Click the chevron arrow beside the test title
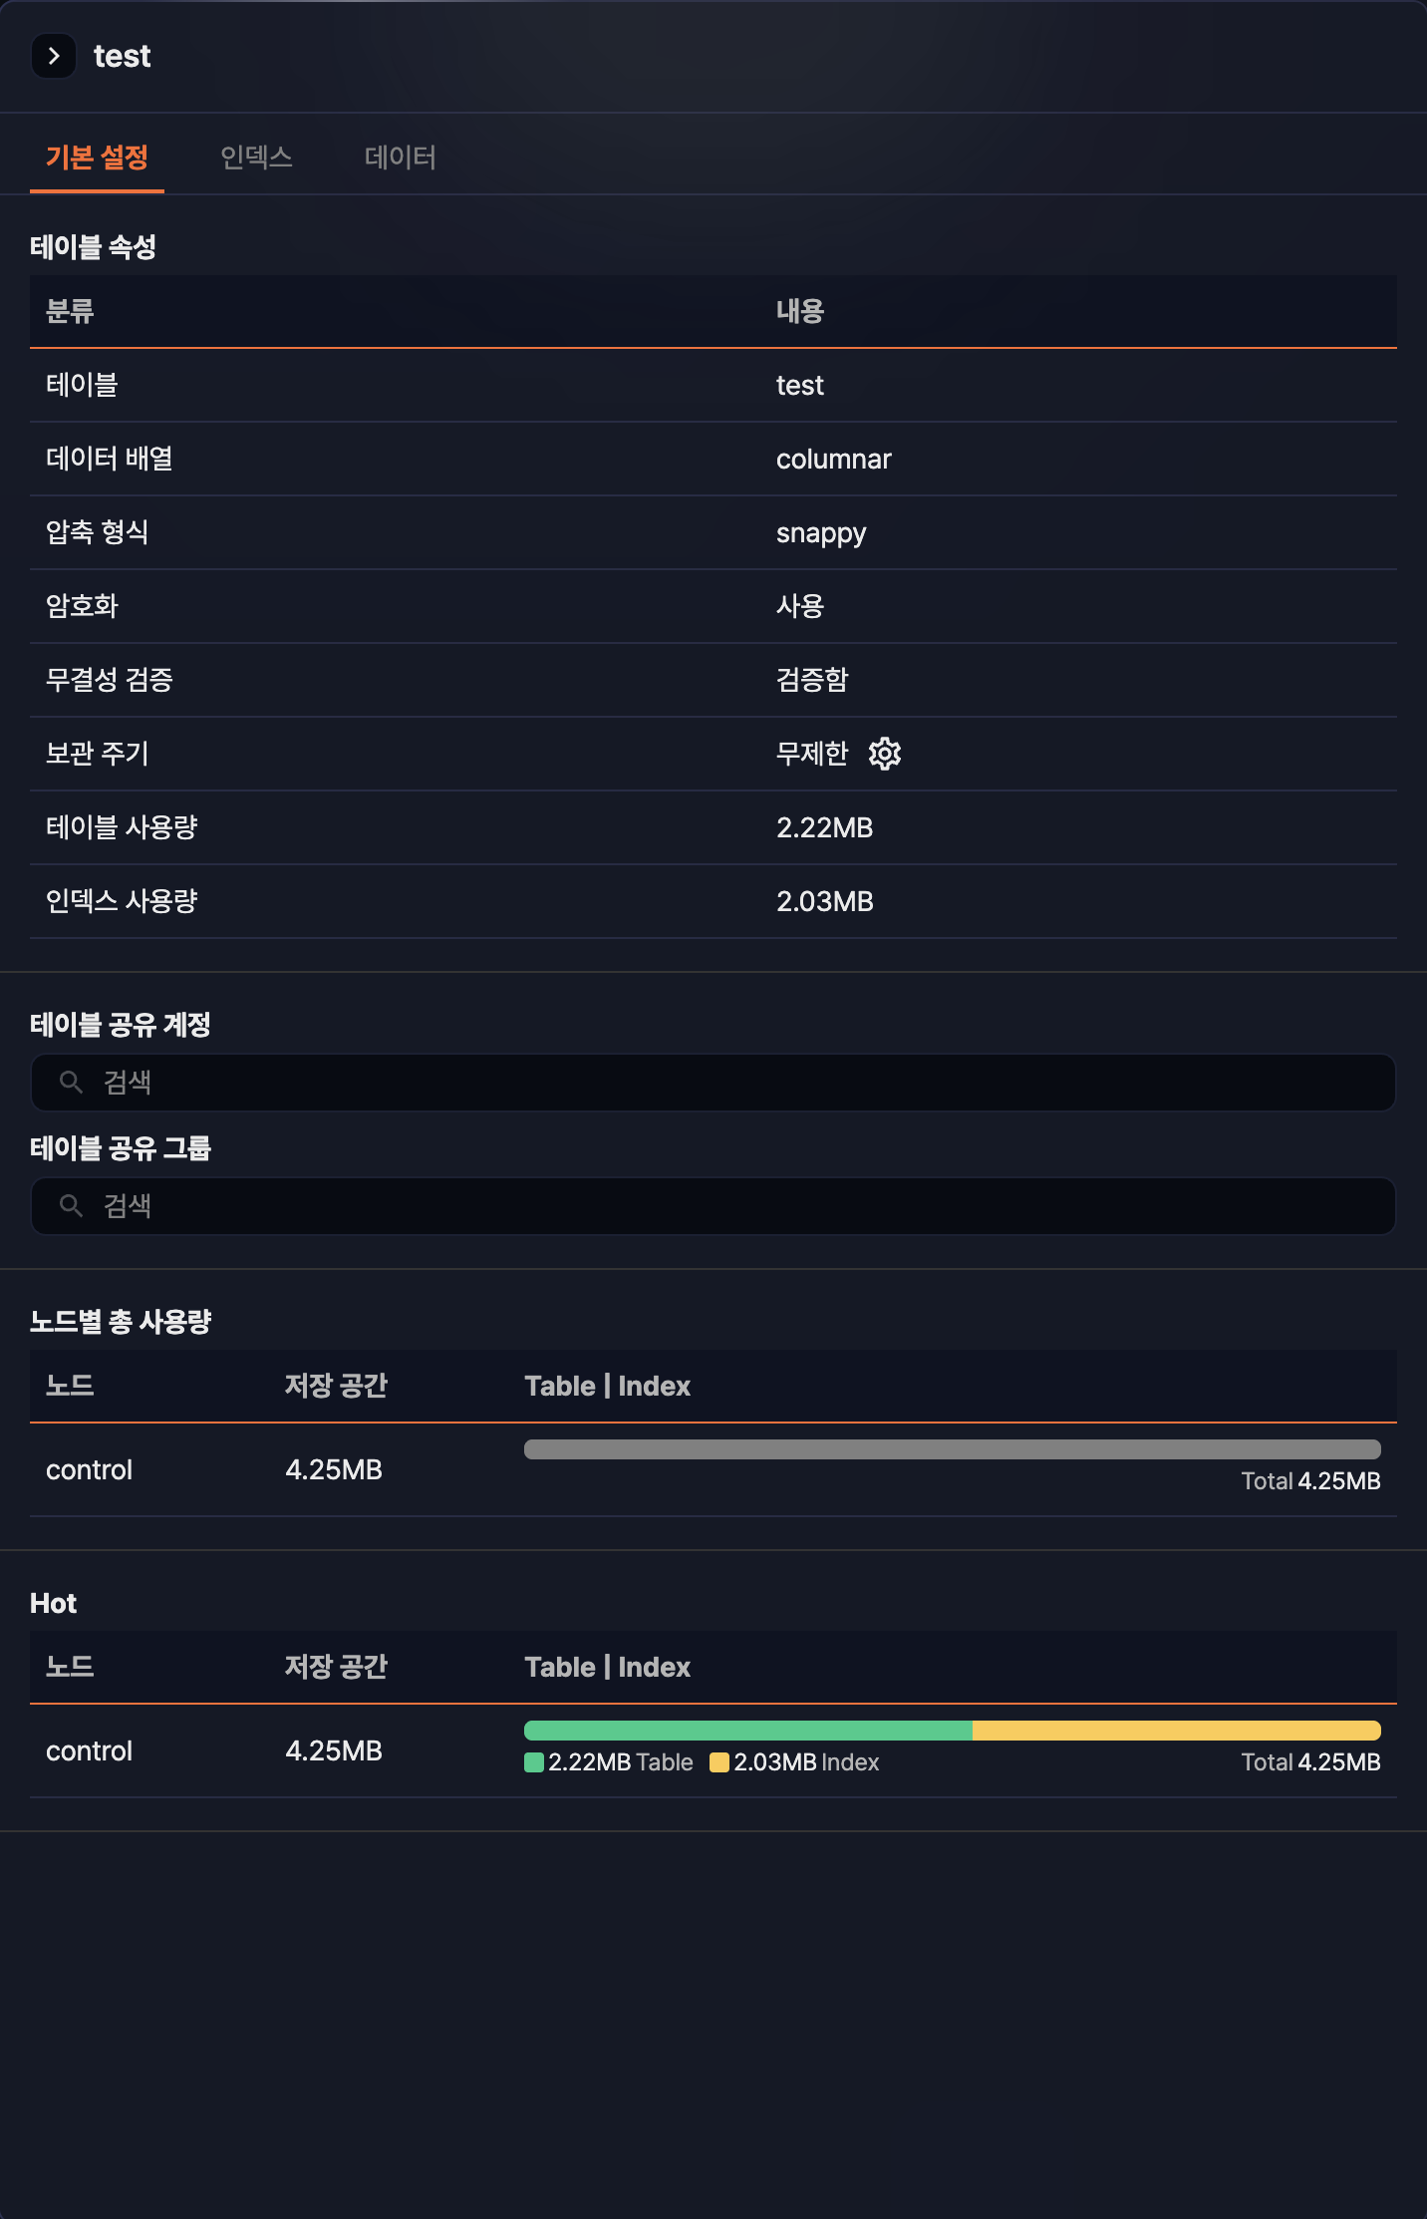The height and width of the screenshot is (2219, 1427). pyautogui.click(x=55, y=56)
